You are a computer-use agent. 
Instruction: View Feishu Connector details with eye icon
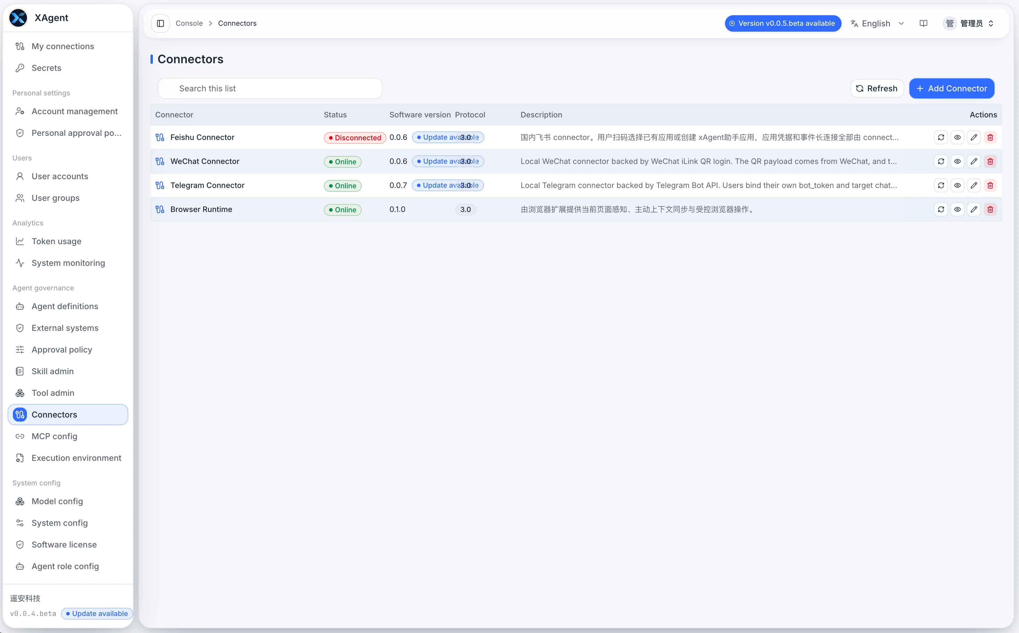tap(957, 137)
